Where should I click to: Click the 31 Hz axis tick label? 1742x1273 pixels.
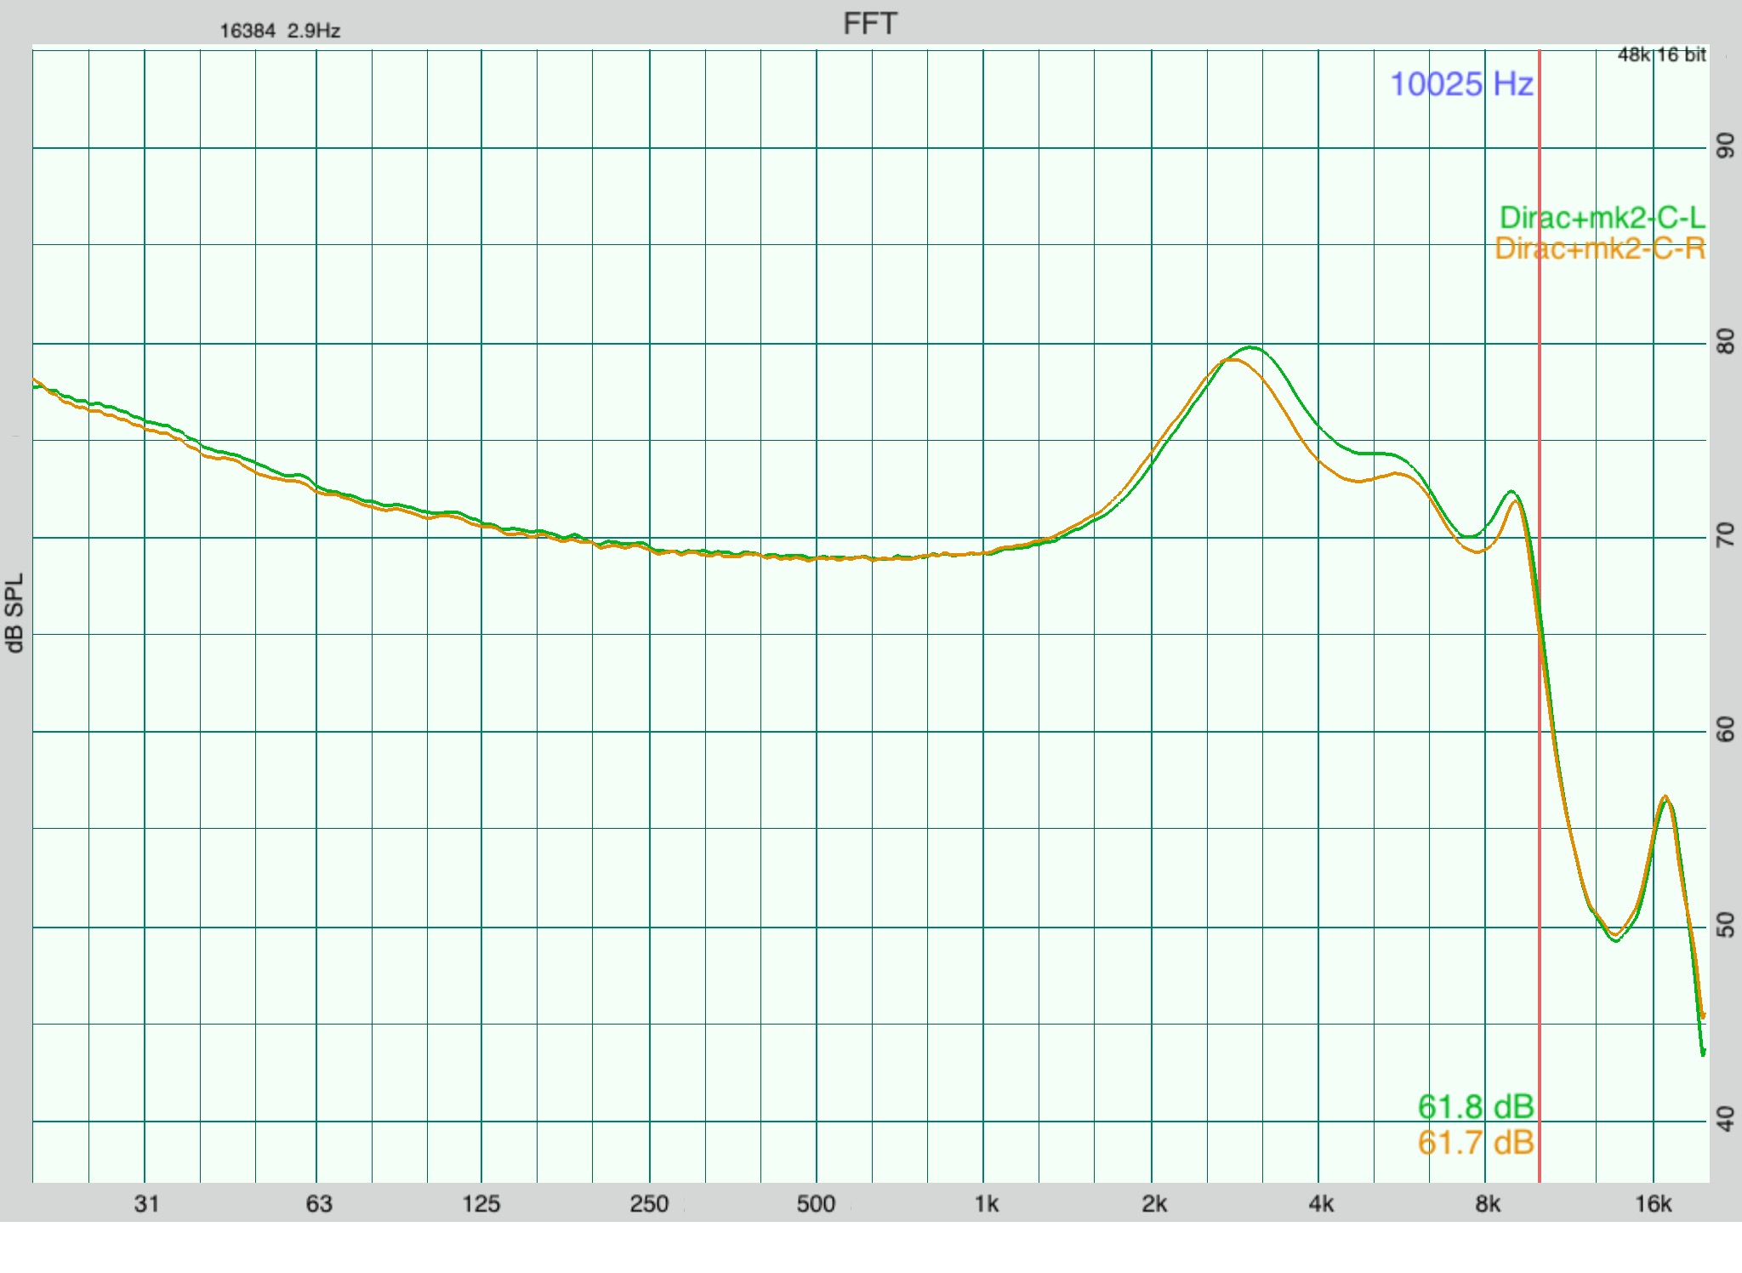[146, 1204]
